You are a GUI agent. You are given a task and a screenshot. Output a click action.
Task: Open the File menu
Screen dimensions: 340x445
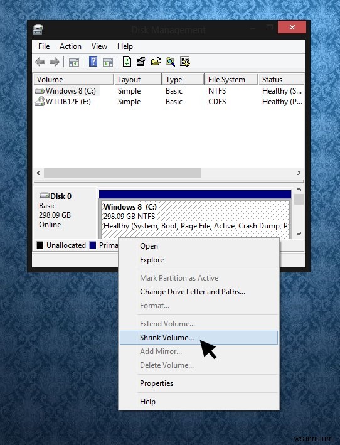click(44, 46)
